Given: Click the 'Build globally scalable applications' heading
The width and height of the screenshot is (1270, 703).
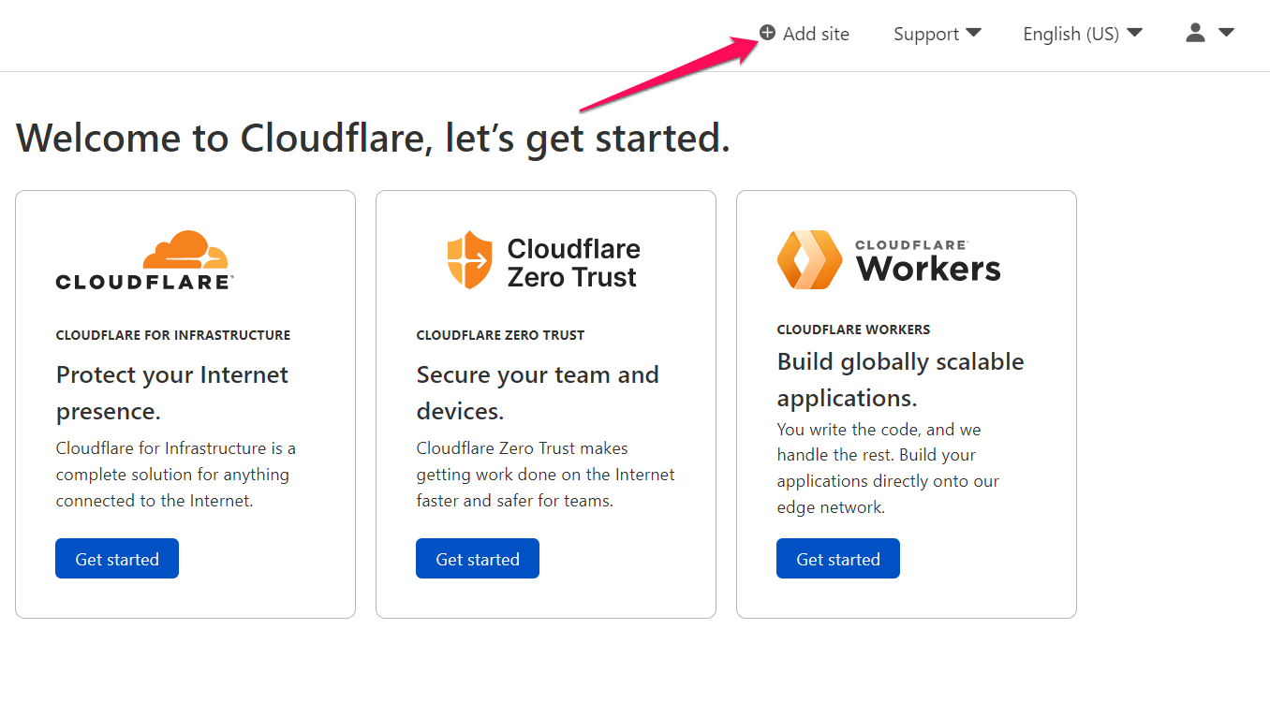Looking at the screenshot, I should [x=900, y=378].
